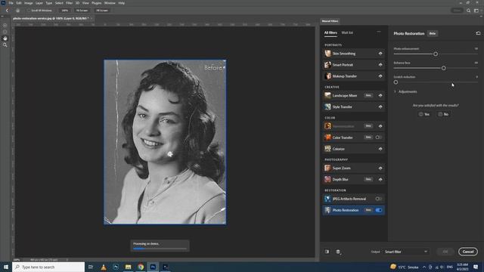Click the preview changes icon at panel bottom
Screen dimensions: 484x272
click(327, 252)
